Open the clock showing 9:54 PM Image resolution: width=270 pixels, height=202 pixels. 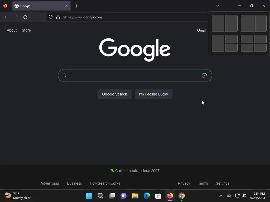pos(258,196)
